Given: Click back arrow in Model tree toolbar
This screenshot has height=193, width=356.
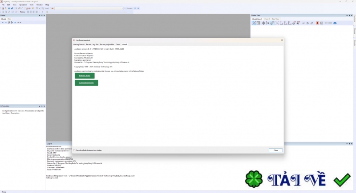Looking at the screenshot, I should pyautogui.click(x=3, y=22).
